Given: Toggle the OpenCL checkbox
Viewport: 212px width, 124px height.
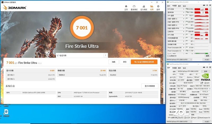Looking at the screenshot, I should [x=178, y=118].
